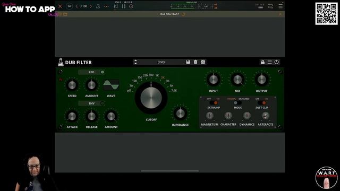The width and height of the screenshot is (340, 191).
Task: Open the three-dots more options menu
Action: (x=106, y=6)
